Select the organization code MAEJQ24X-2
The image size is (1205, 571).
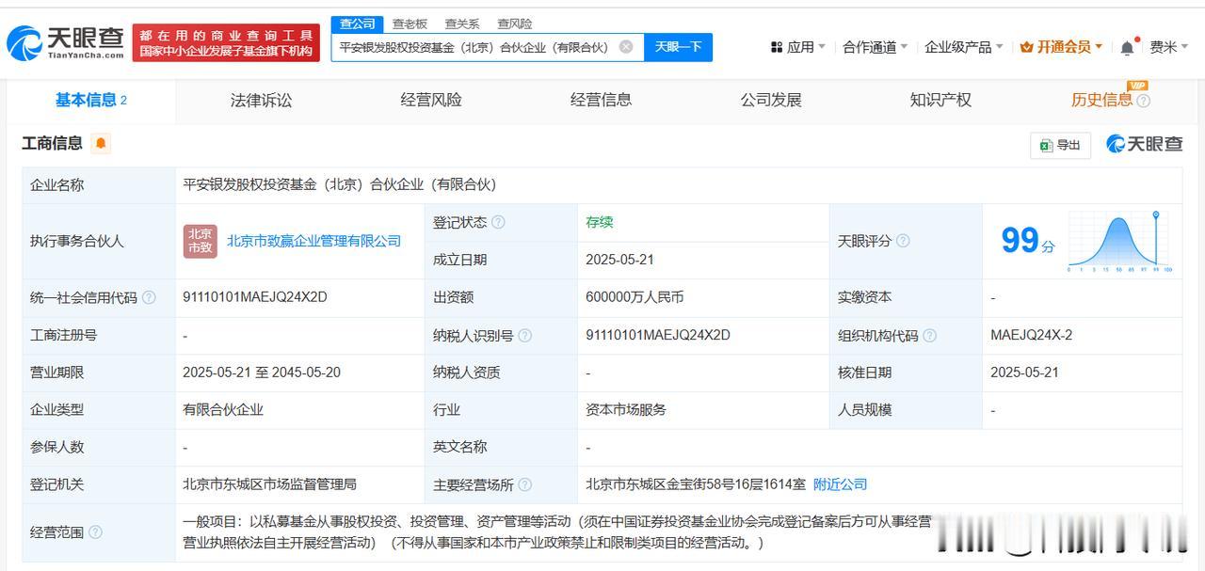tap(1031, 335)
